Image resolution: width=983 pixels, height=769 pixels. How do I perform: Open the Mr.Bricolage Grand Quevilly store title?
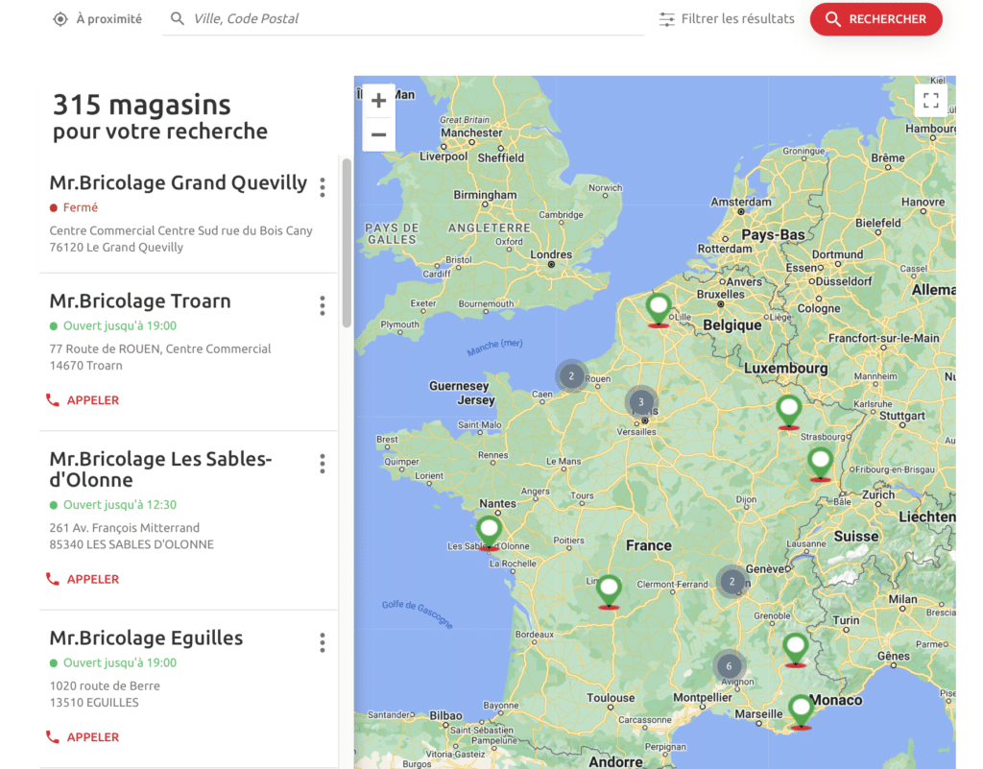pyautogui.click(x=178, y=182)
